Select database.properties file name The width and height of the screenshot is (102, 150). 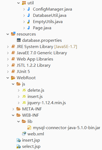click(42, 40)
